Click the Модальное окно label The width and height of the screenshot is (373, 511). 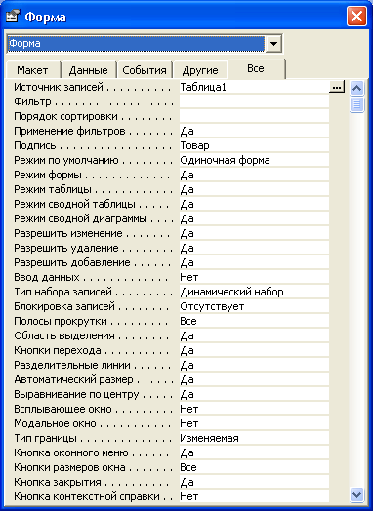click(55, 423)
